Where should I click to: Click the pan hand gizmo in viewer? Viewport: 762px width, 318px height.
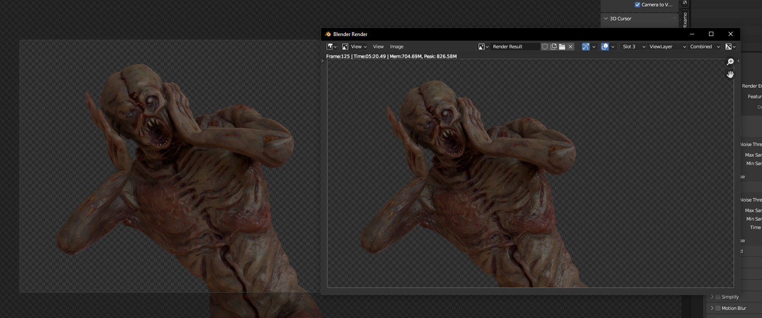coord(730,75)
